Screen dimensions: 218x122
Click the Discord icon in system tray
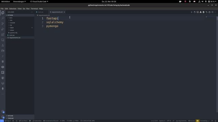click(x=194, y=1)
